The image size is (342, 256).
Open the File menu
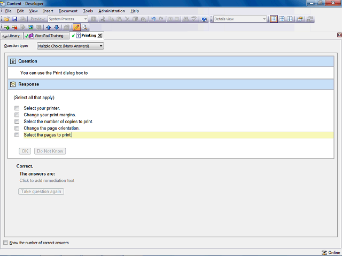9,11
